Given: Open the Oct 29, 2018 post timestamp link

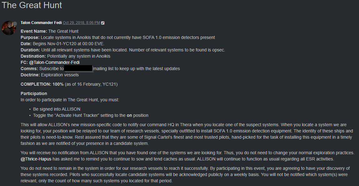Looking at the screenshot, I should click(82, 23).
